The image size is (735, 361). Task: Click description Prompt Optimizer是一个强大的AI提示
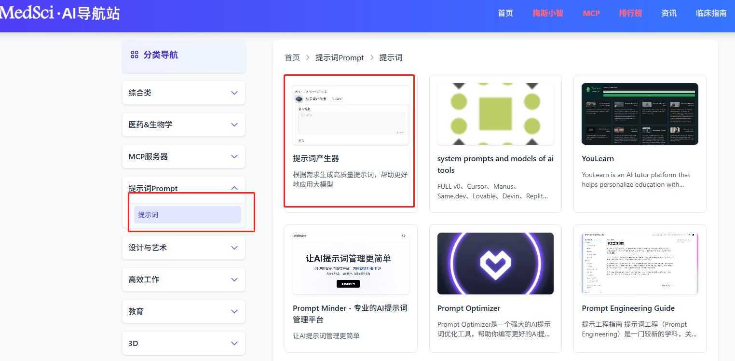point(494,329)
